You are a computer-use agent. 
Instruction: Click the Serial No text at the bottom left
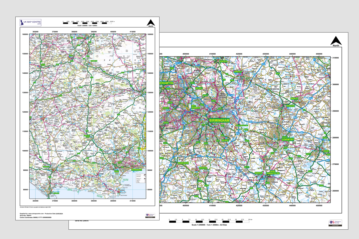pos(25,216)
